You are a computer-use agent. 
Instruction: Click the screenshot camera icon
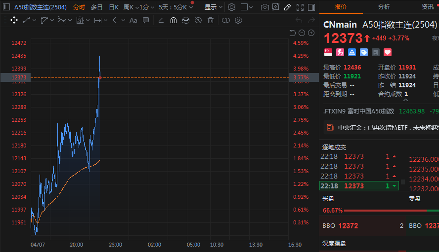265,7
